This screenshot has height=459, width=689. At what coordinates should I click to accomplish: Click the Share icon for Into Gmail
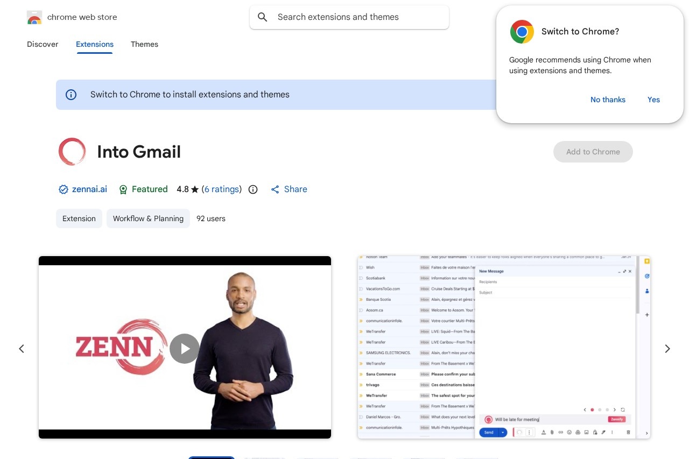(x=275, y=189)
